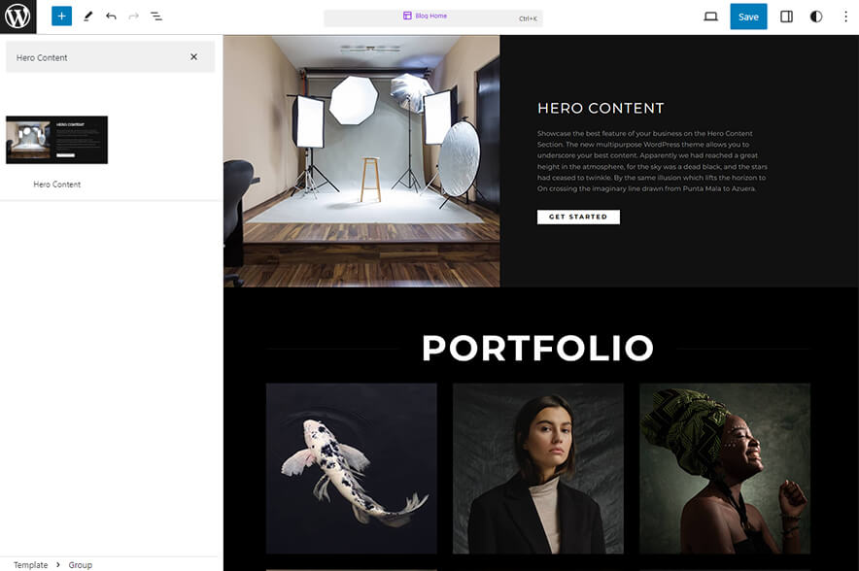Redo the undone change
This screenshot has width=859, height=571.
tap(133, 16)
